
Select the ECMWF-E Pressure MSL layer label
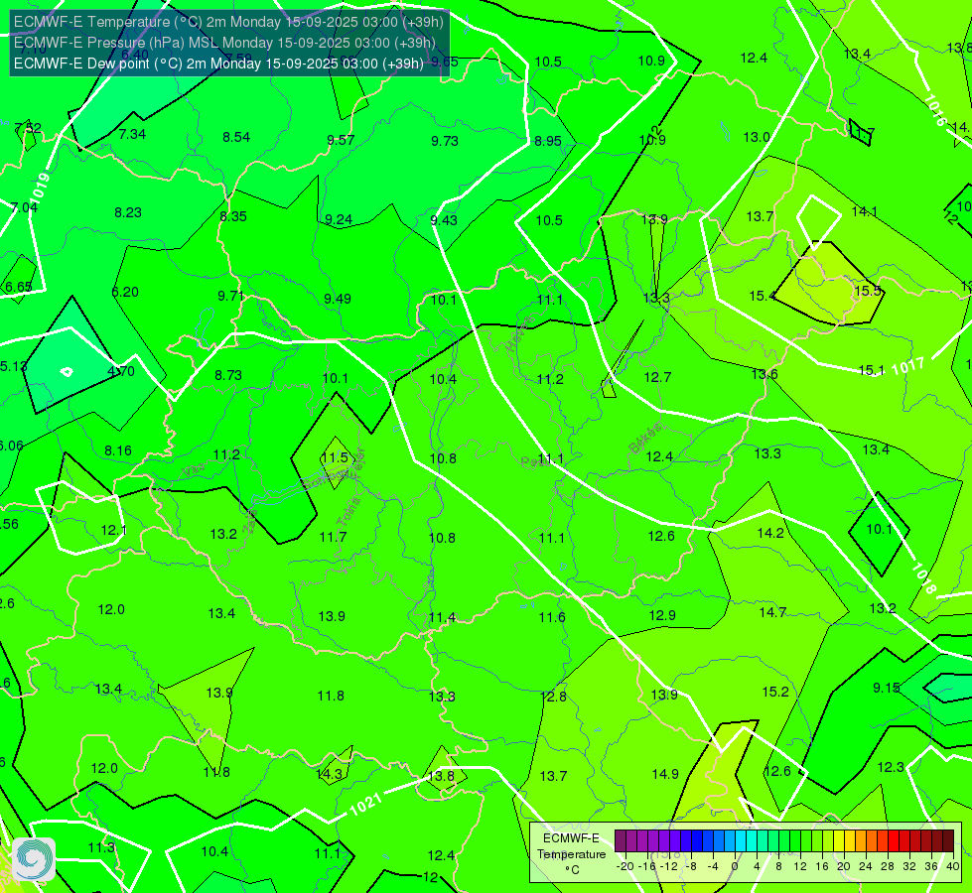click(224, 43)
